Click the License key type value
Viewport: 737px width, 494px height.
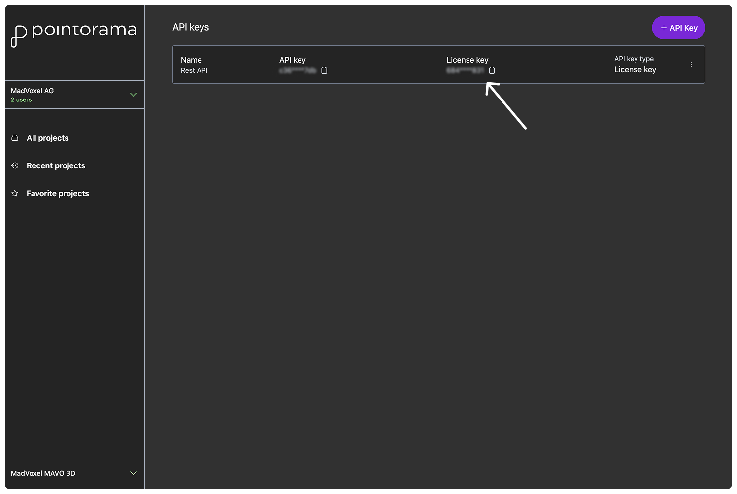tap(635, 70)
